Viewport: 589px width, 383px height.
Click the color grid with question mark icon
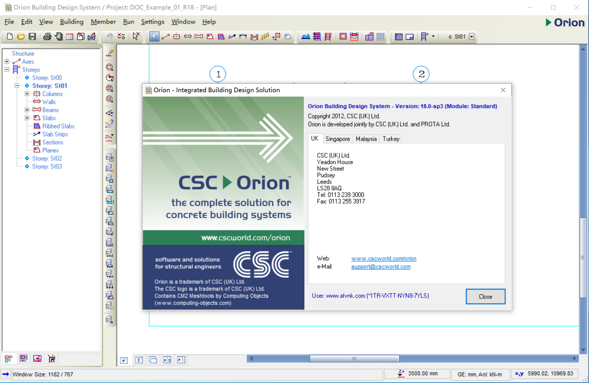tap(109, 124)
